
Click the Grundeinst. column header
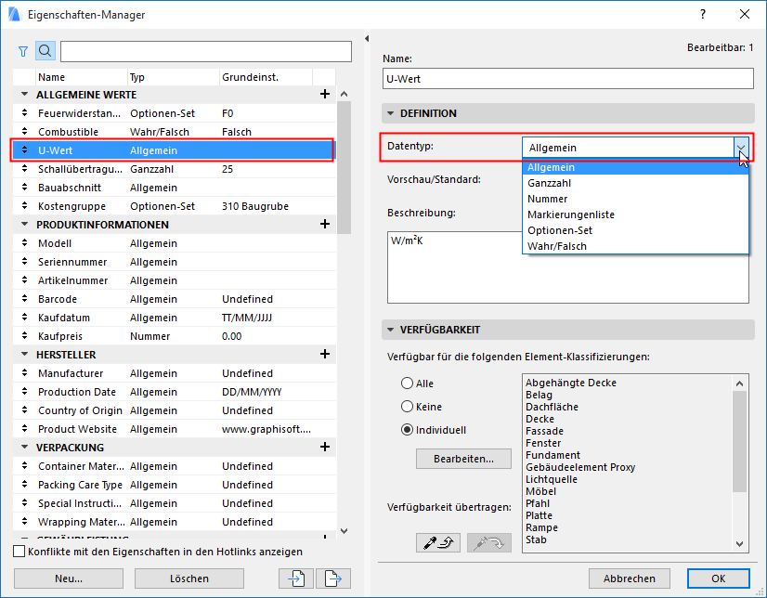click(x=266, y=77)
